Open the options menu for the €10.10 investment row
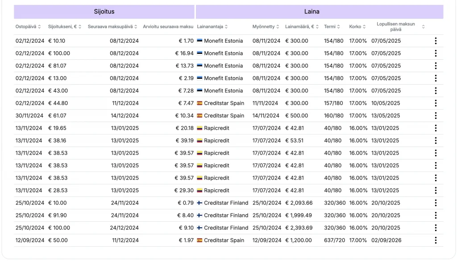 pos(436,41)
